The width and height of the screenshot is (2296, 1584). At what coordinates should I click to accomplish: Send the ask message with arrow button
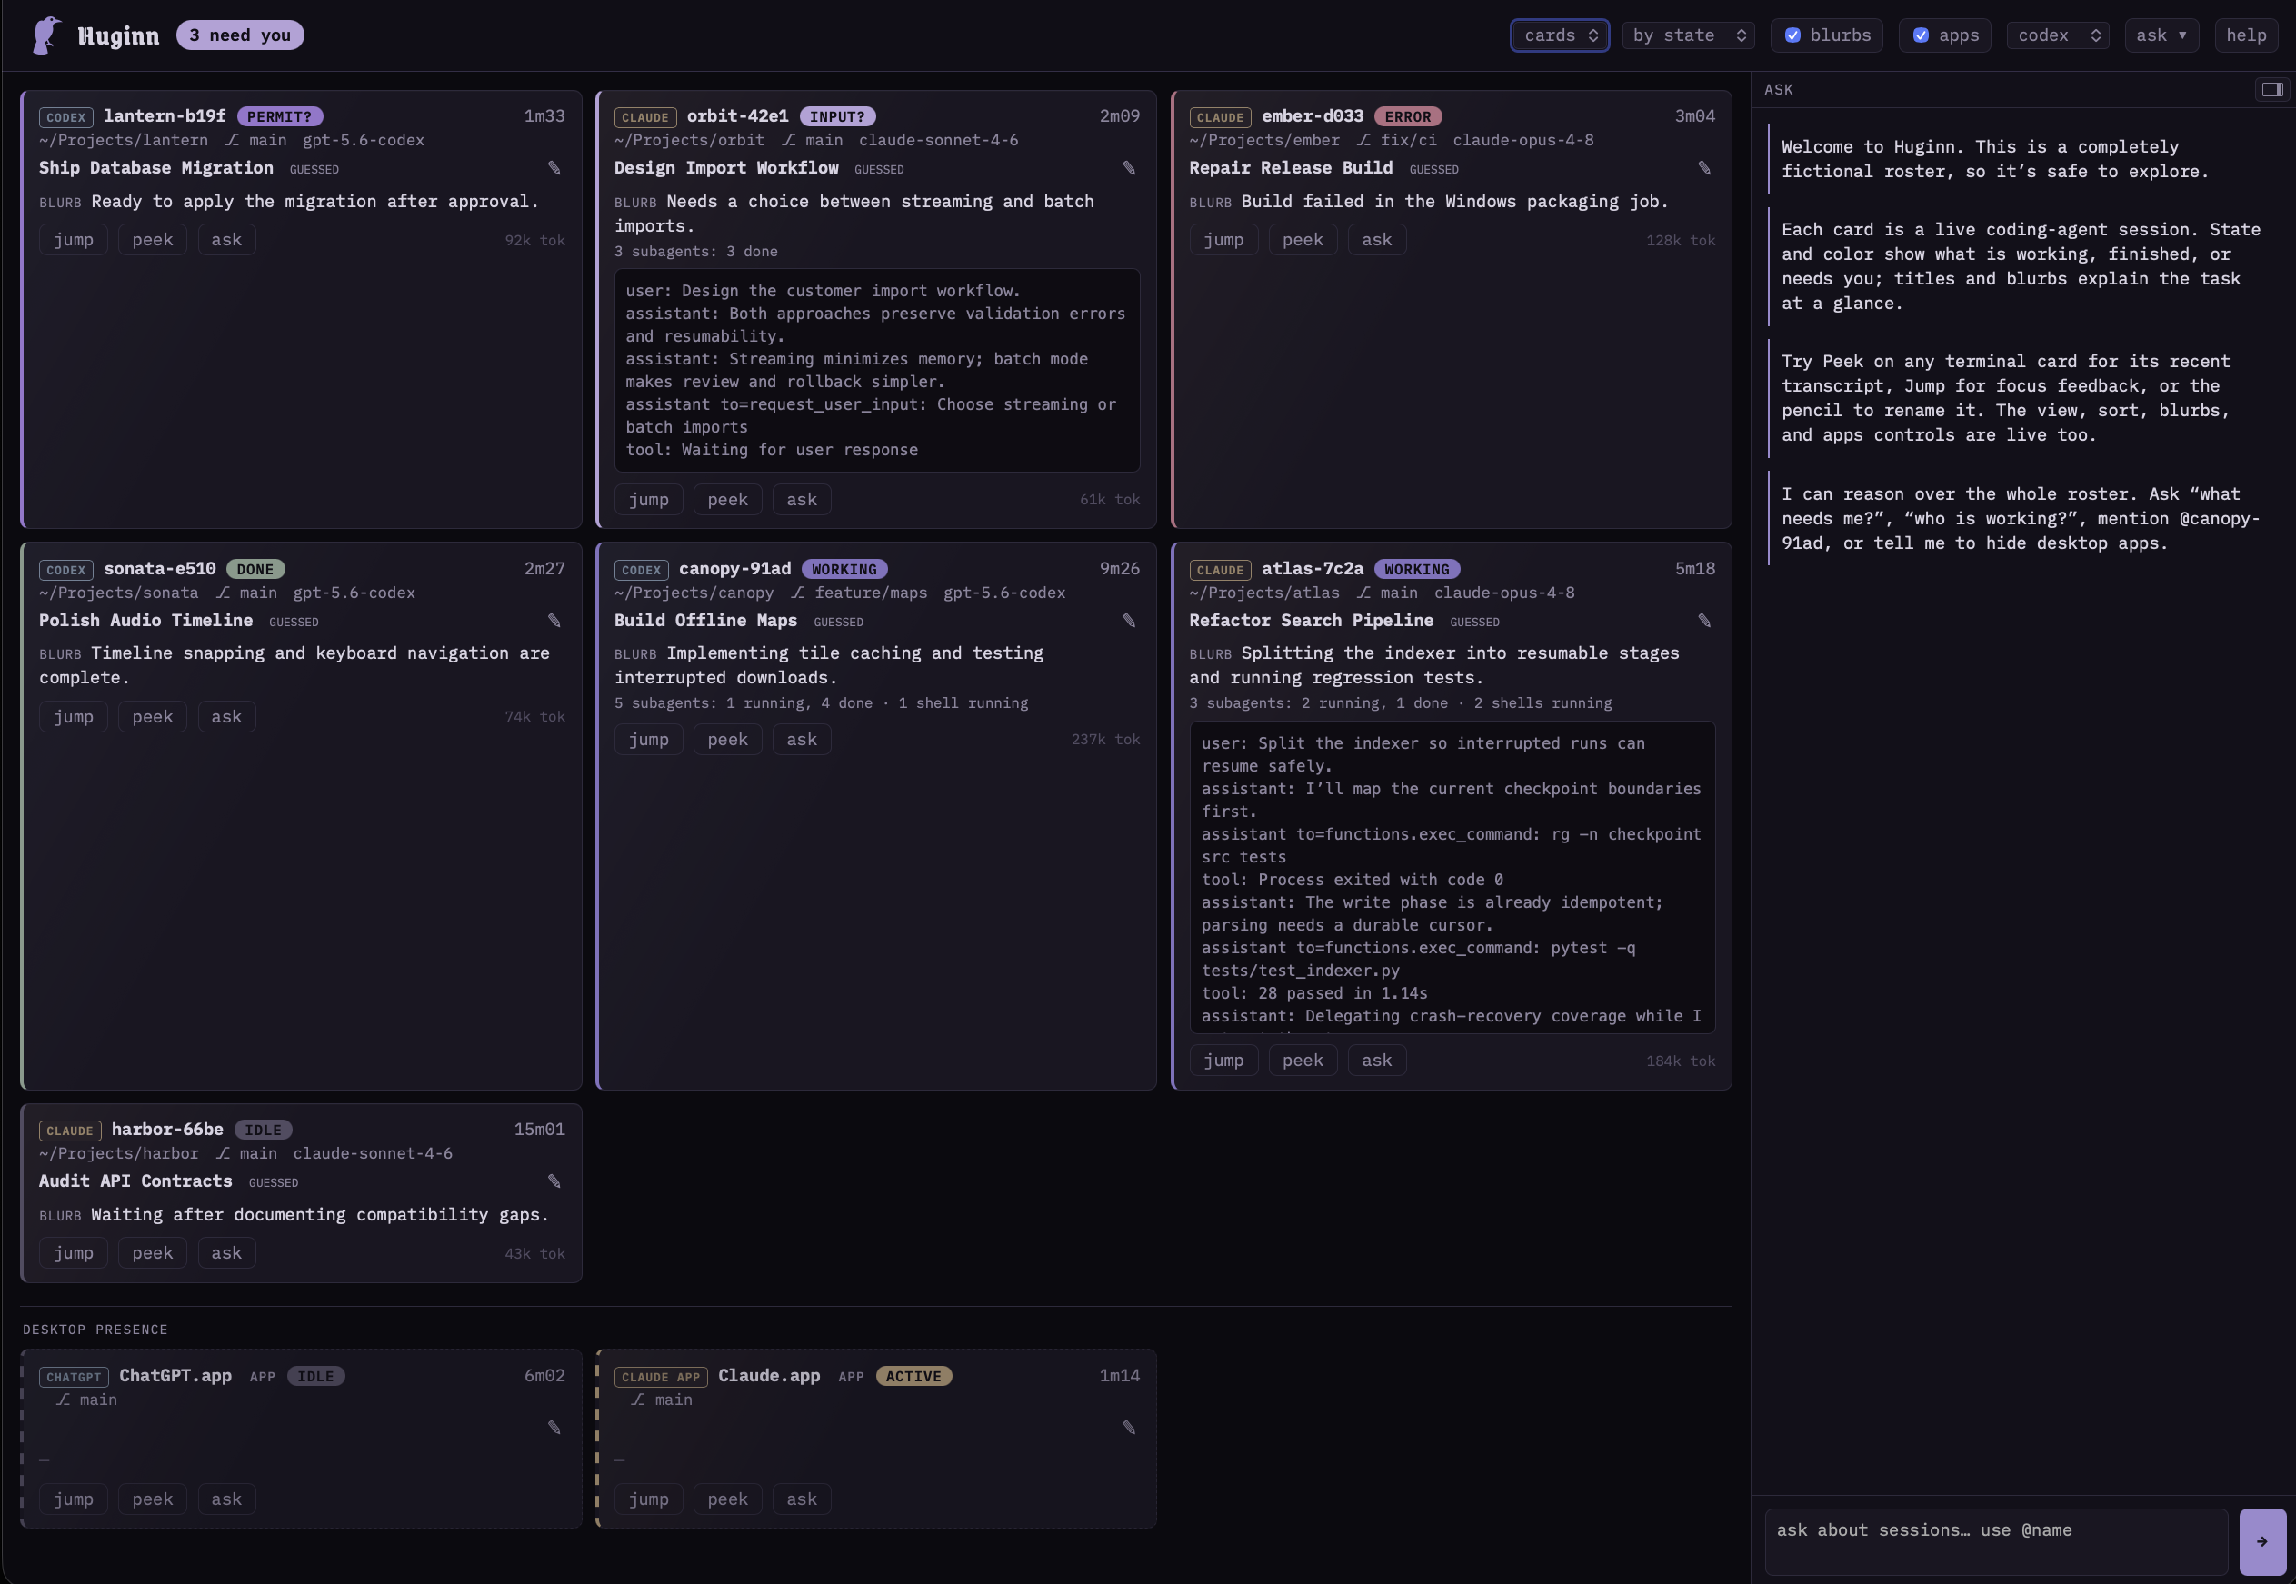point(2262,1541)
